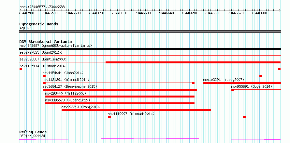Open nsv1135174 (Alsmadi2014) variant label
Viewport: 290px width, 143px height.
click(43, 66)
